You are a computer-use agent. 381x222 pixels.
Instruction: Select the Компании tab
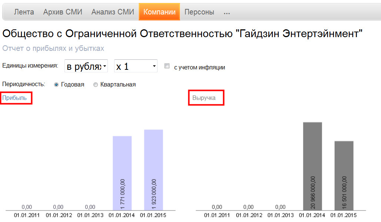click(x=159, y=12)
